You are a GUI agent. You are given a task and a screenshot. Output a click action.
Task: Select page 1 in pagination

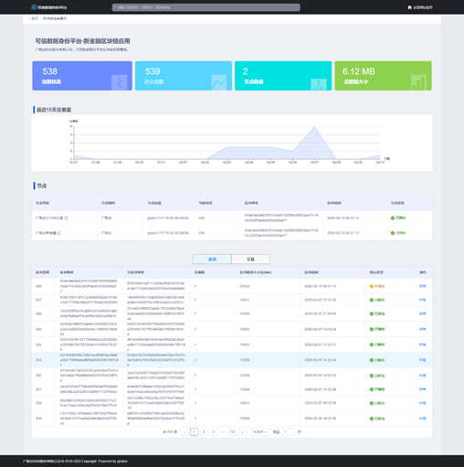(194, 432)
